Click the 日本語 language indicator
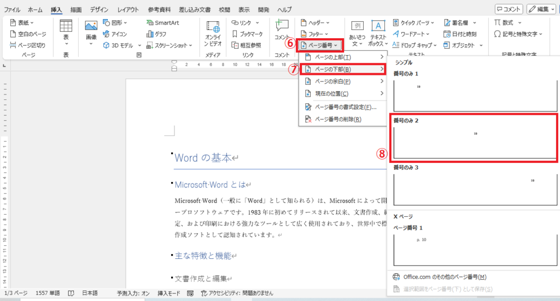The height and width of the screenshot is (301, 560). coord(90,293)
